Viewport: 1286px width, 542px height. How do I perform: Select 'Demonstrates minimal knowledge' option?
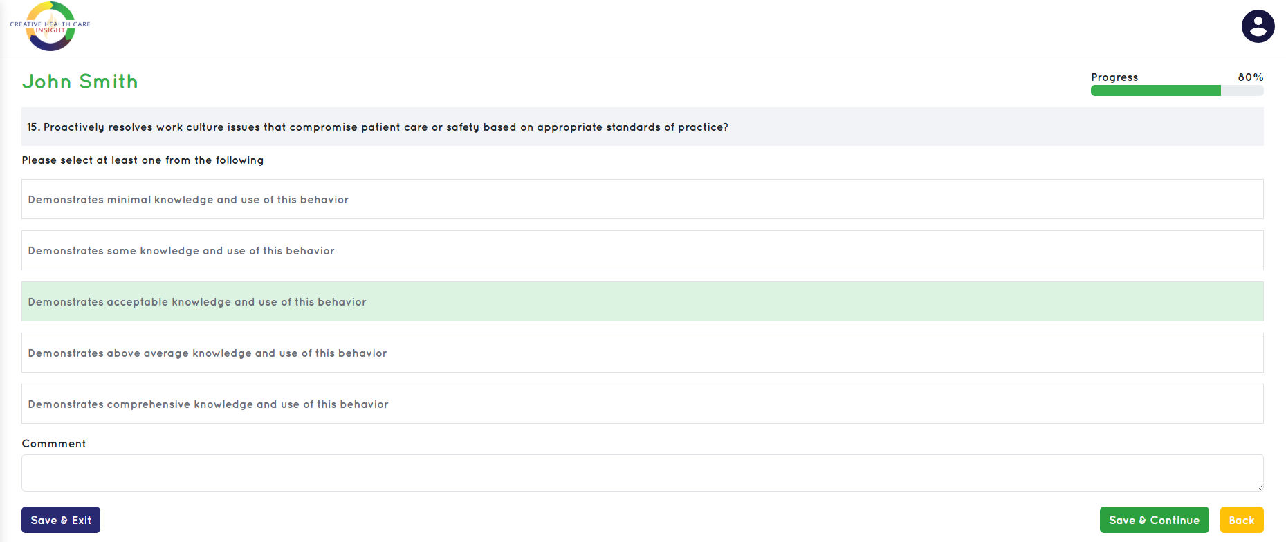(x=642, y=199)
